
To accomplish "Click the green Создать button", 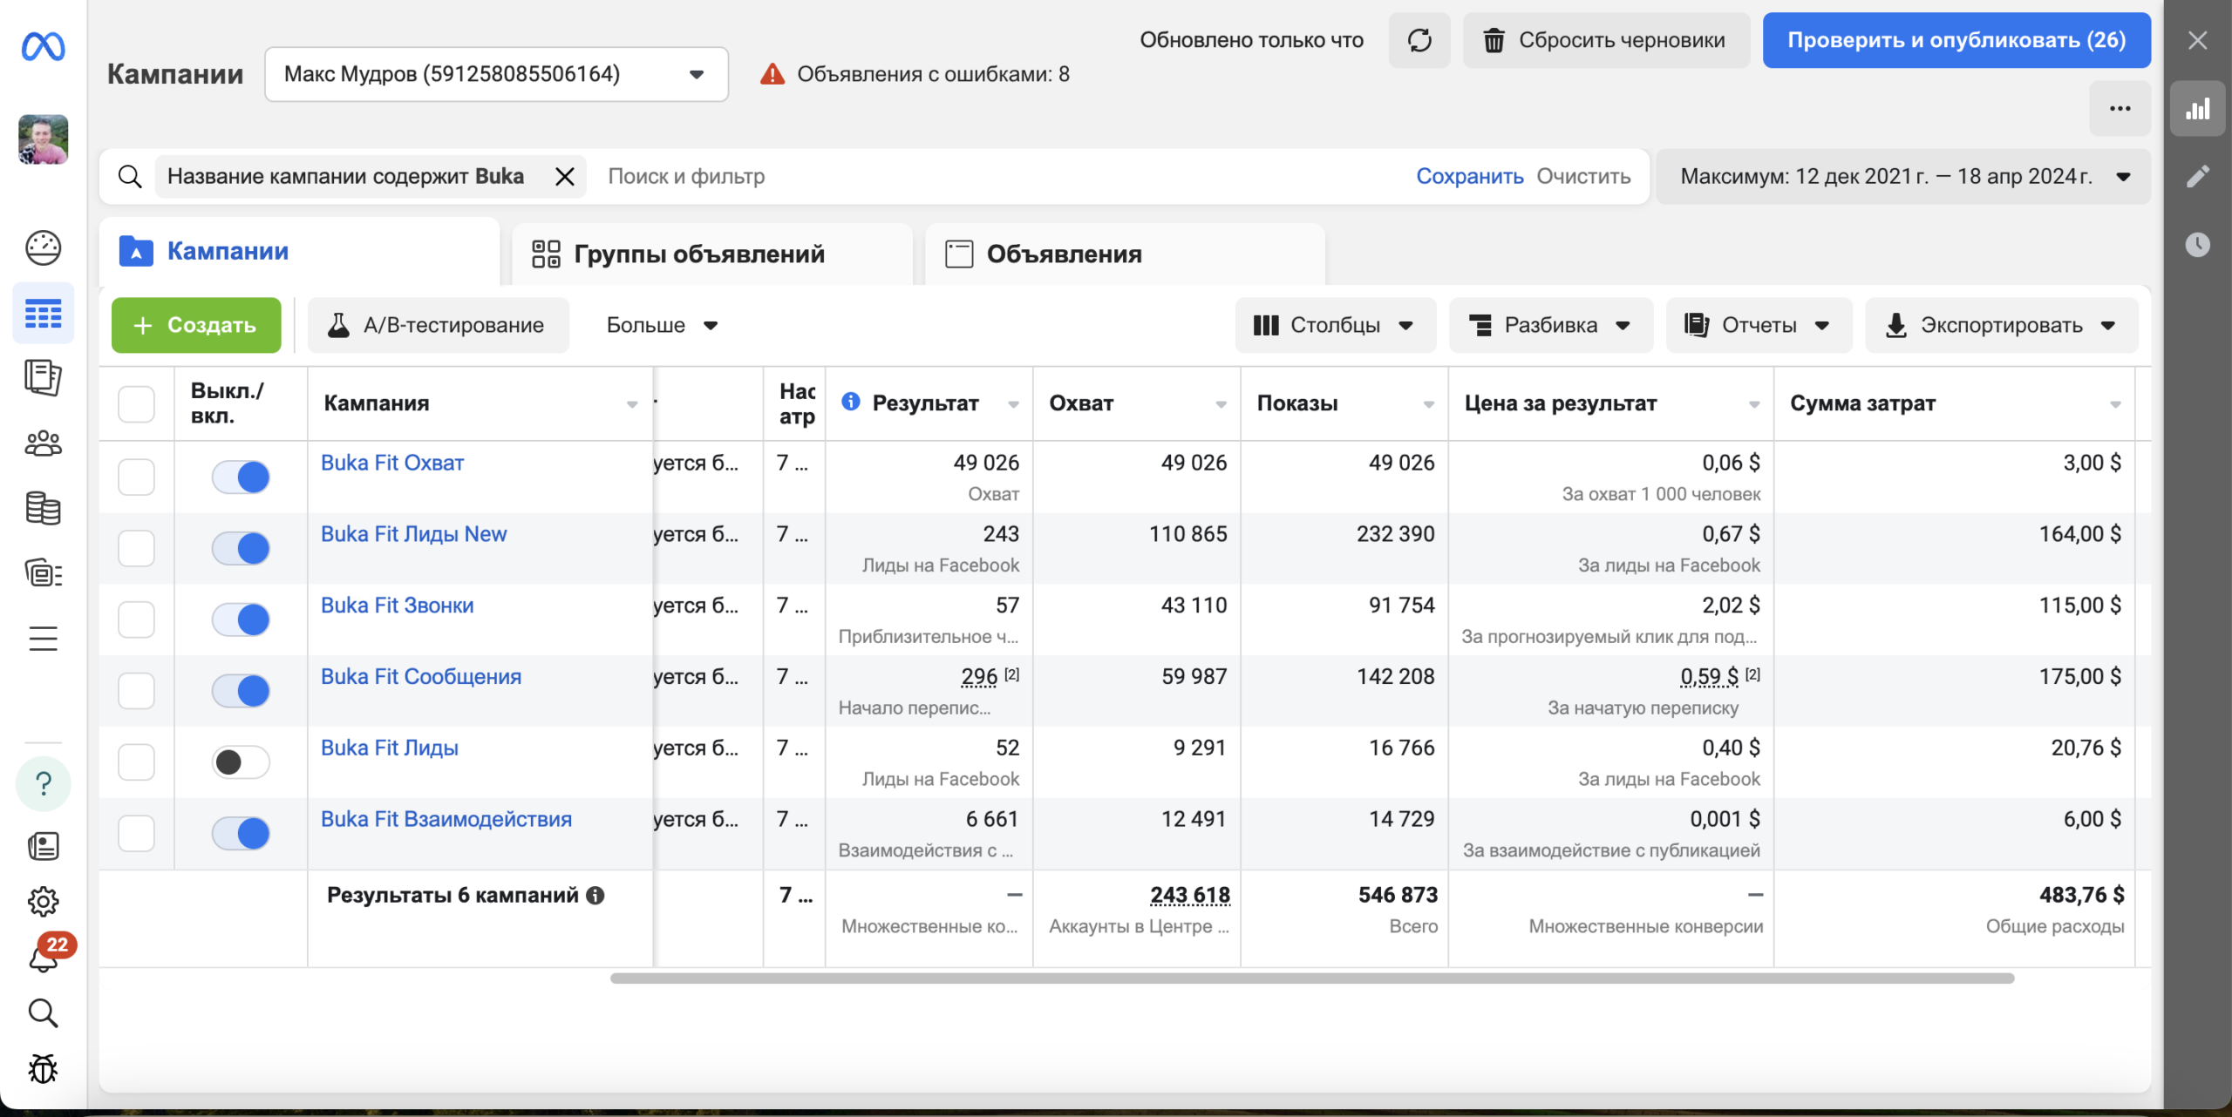I will [196, 325].
